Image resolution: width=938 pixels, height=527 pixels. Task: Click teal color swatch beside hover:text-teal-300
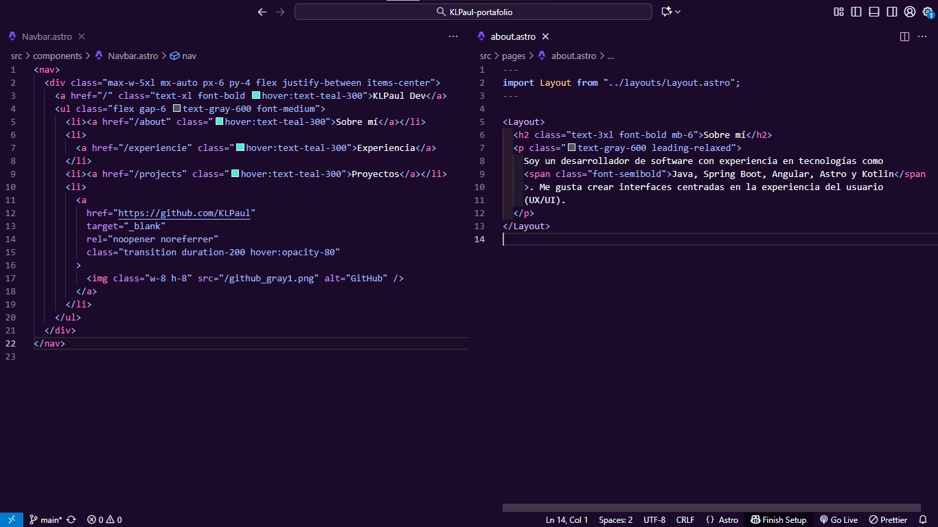click(255, 95)
